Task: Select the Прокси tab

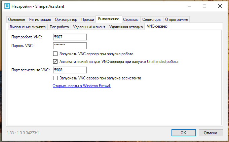Action: 87,20
